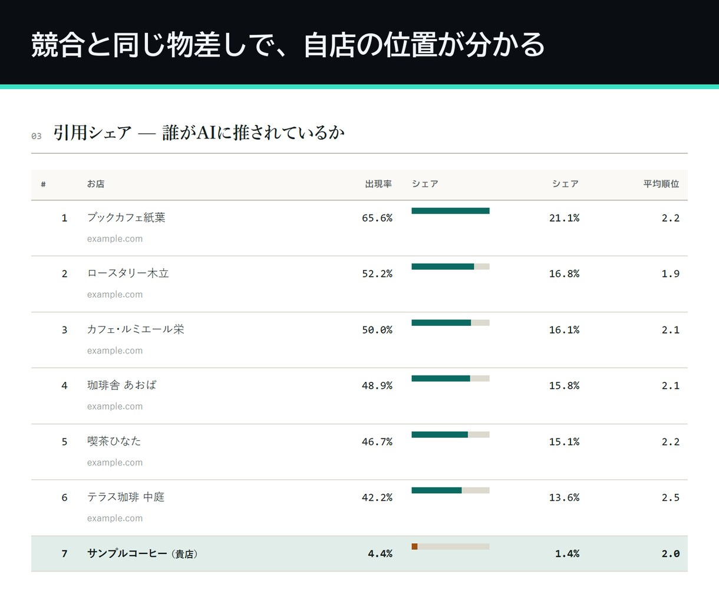
Task: Click the # column header
Action: 43,184
